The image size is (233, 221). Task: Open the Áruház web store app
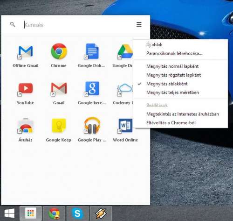(25, 126)
